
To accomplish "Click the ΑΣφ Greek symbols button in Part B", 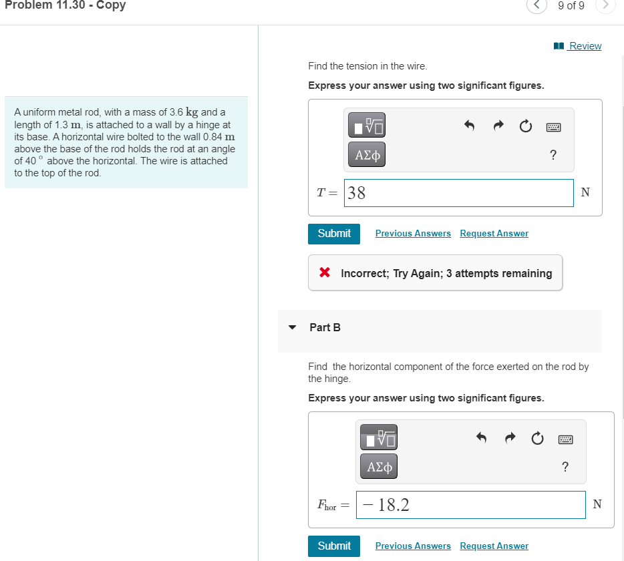I will click(378, 466).
